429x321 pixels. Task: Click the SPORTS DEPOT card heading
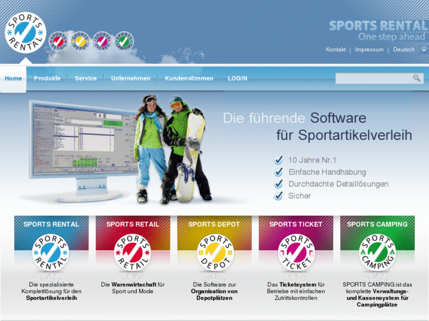click(x=214, y=224)
